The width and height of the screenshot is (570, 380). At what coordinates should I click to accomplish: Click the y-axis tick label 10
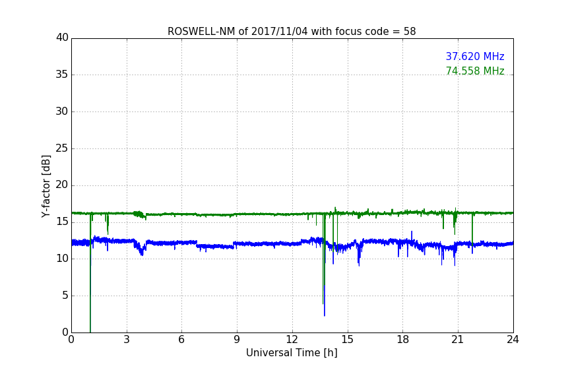click(x=62, y=259)
